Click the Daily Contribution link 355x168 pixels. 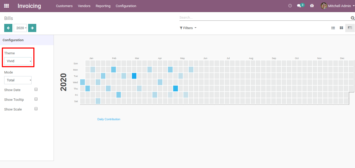[109, 119]
